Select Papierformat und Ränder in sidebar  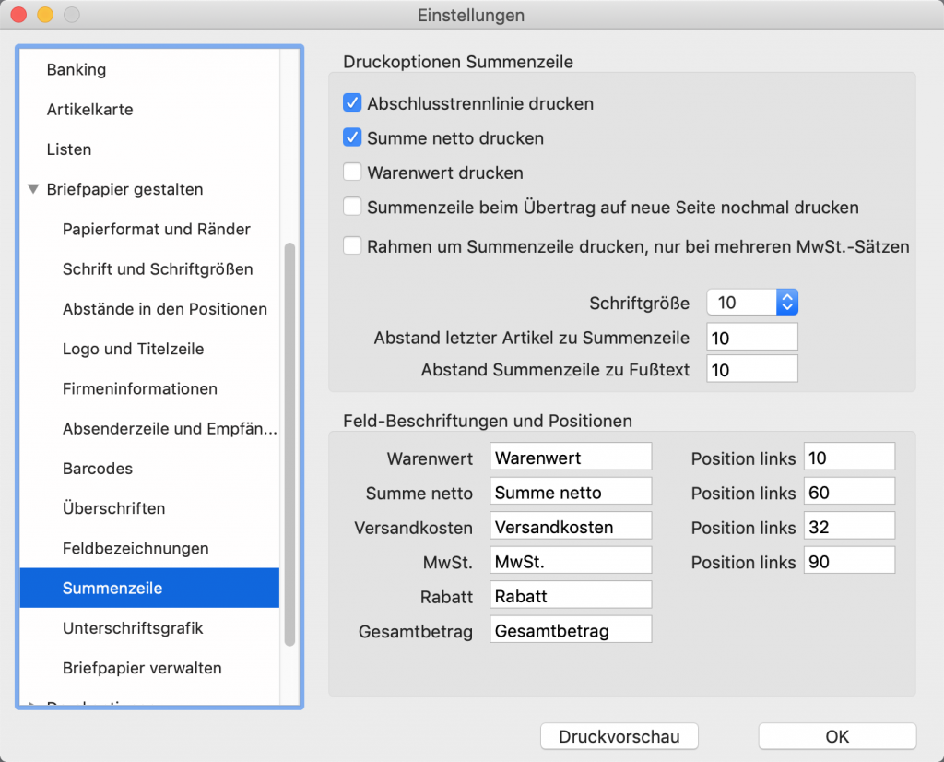(x=156, y=229)
